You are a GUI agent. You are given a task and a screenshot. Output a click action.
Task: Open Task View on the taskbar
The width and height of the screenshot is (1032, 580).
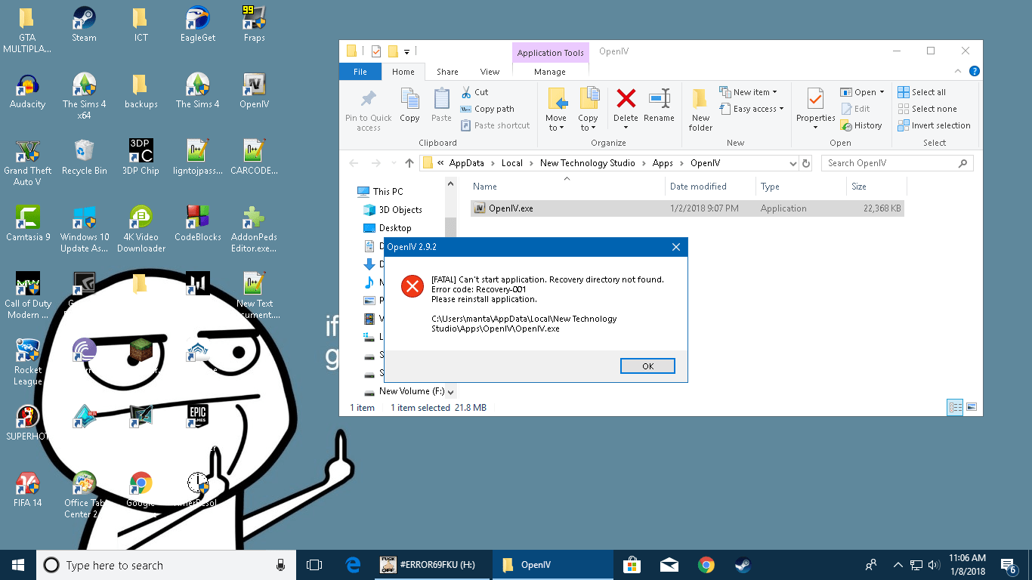314,565
